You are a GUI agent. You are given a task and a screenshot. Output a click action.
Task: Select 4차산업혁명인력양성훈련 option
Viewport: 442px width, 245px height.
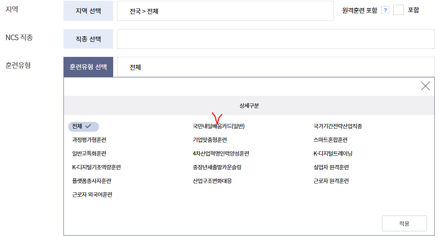point(221,153)
